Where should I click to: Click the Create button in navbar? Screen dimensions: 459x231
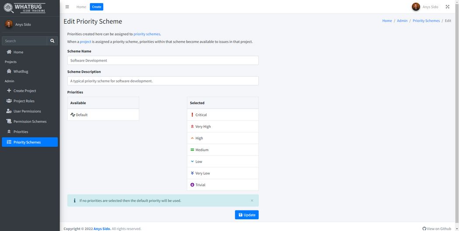pos(97,7)
